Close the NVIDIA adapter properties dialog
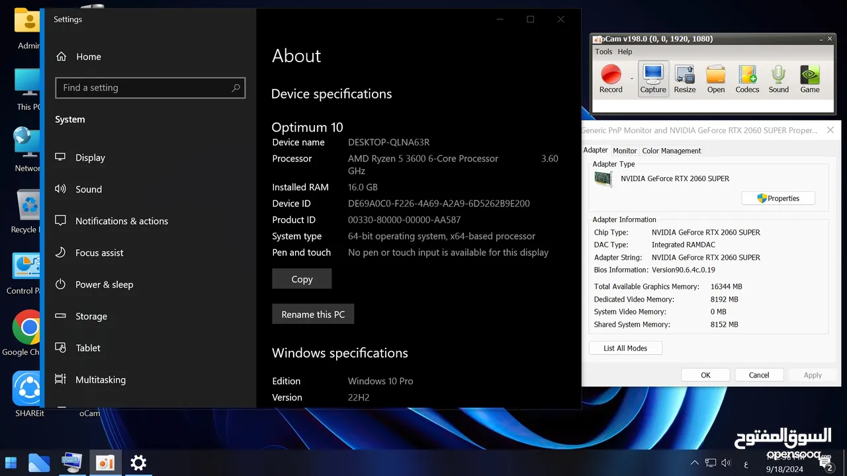This screenshot has width=847, height=476. click(x=831, y=130)
